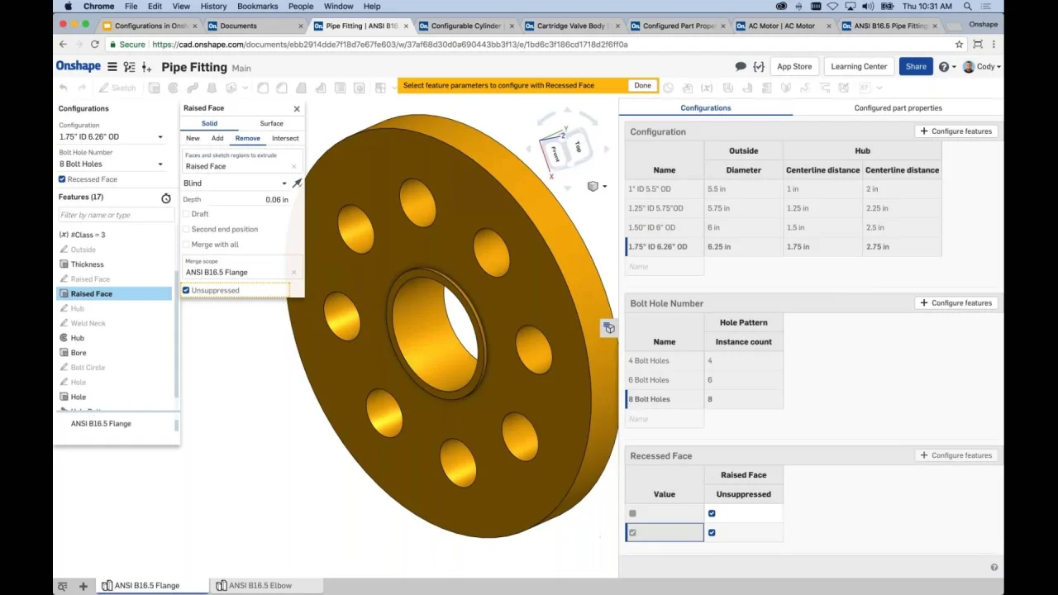This screenshot has width=1058, height=595.
Task: Click the flip direction arrow beside Blind
Action: (x=298, y=183)
